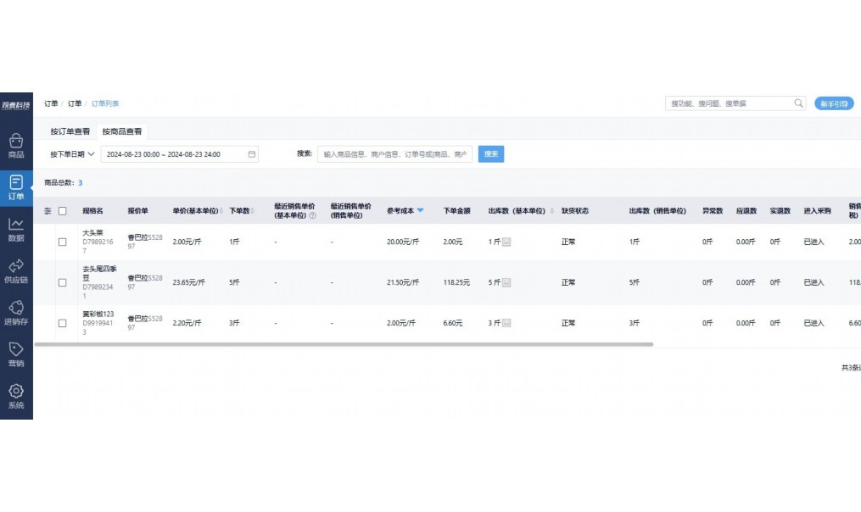Open 系统 settings gear icon

click(x=16, y=396)
